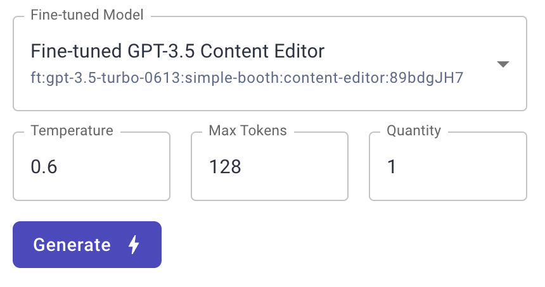Click the Quantity field label
Viewport: 545px width, 287px height.
[x=414, y=131]
